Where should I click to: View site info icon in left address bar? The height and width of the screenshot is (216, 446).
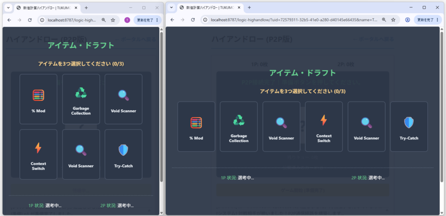pos(42,20)
